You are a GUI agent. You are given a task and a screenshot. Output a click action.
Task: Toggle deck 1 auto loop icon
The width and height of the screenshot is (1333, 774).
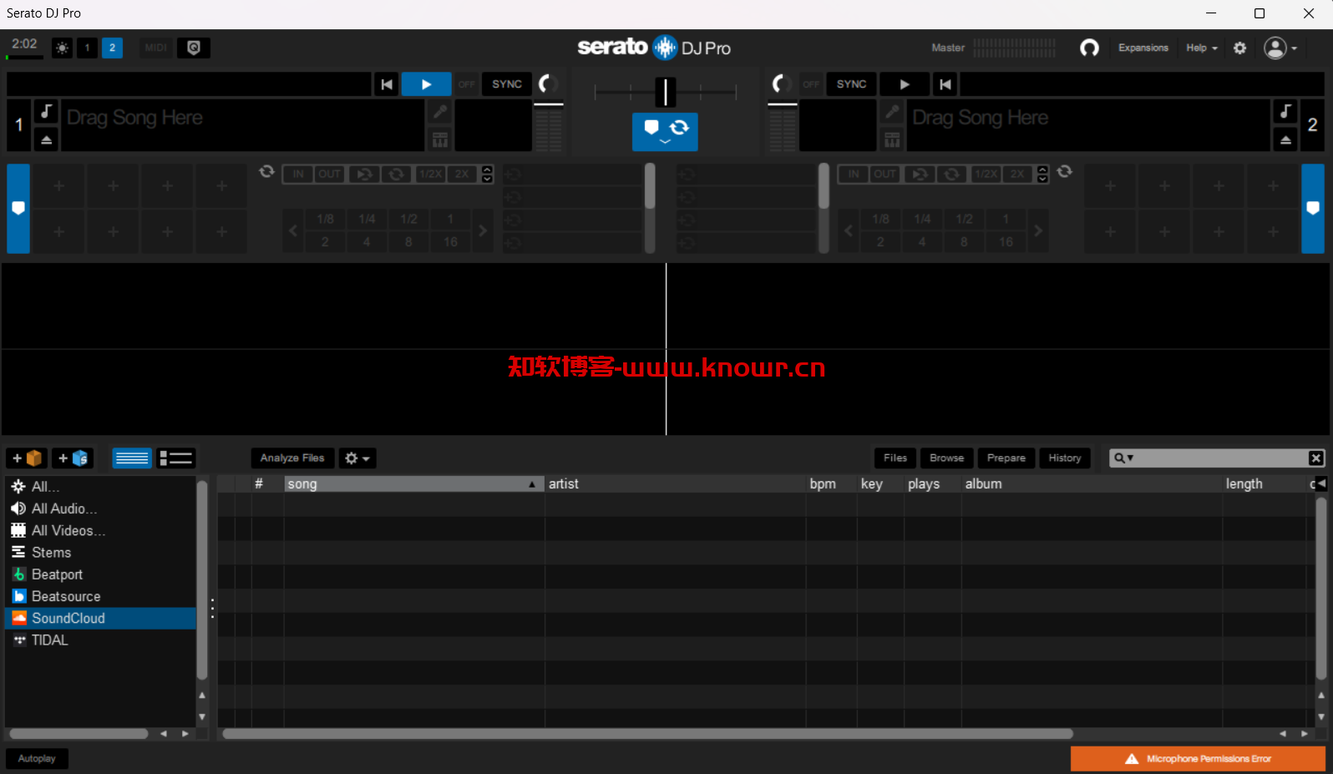pyautogui.click(x=266, y=171)
